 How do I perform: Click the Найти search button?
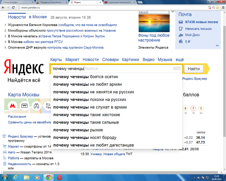click(194, 69)
